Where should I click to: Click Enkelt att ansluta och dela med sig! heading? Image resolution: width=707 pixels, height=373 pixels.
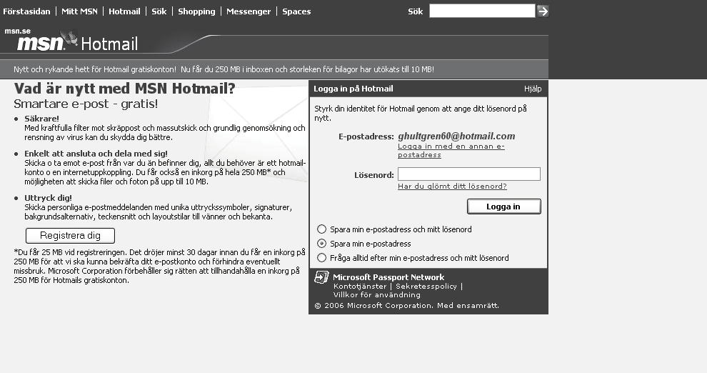[x=96, y=154]
